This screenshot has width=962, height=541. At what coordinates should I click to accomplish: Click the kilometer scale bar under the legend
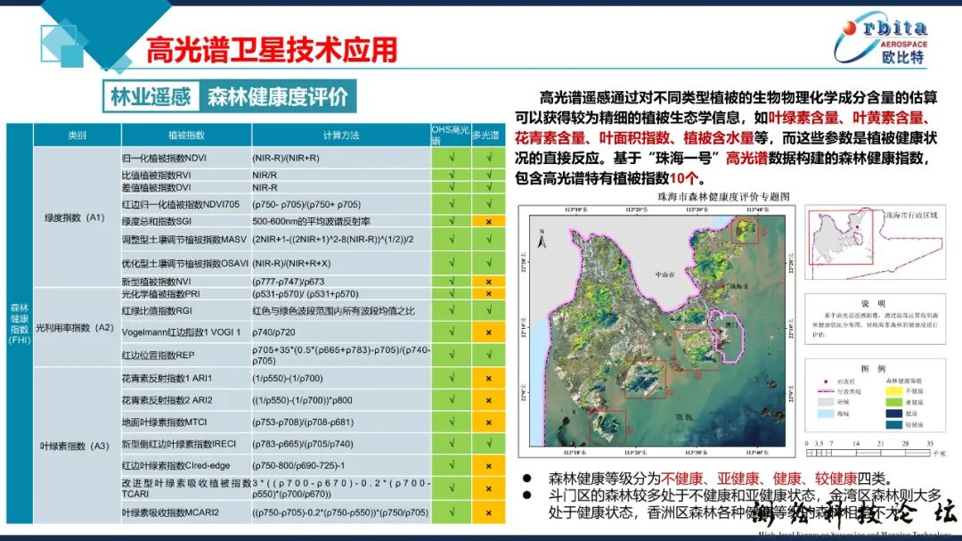[x=868, y=453]
